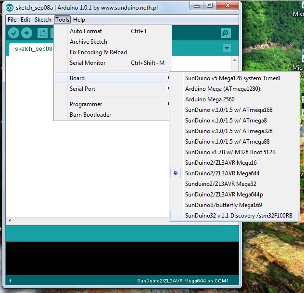Expand the Board submenu arrow
304x293 pixels.
click(x=168, y=78)
